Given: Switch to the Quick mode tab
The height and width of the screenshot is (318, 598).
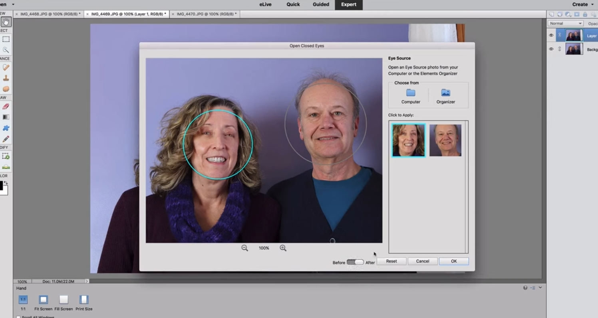Looking at the screenshot, I should tap(293, 4).
